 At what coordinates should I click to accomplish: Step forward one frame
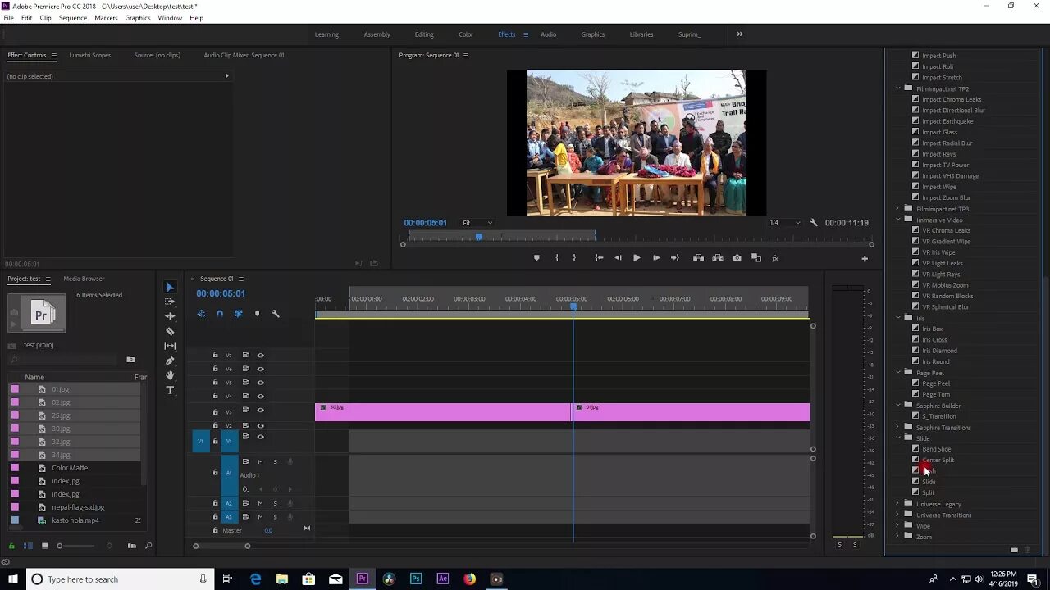(656, 258)
